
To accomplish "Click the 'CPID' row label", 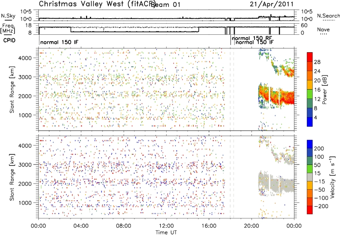I will pyautogui.click(x=9, y=40).
